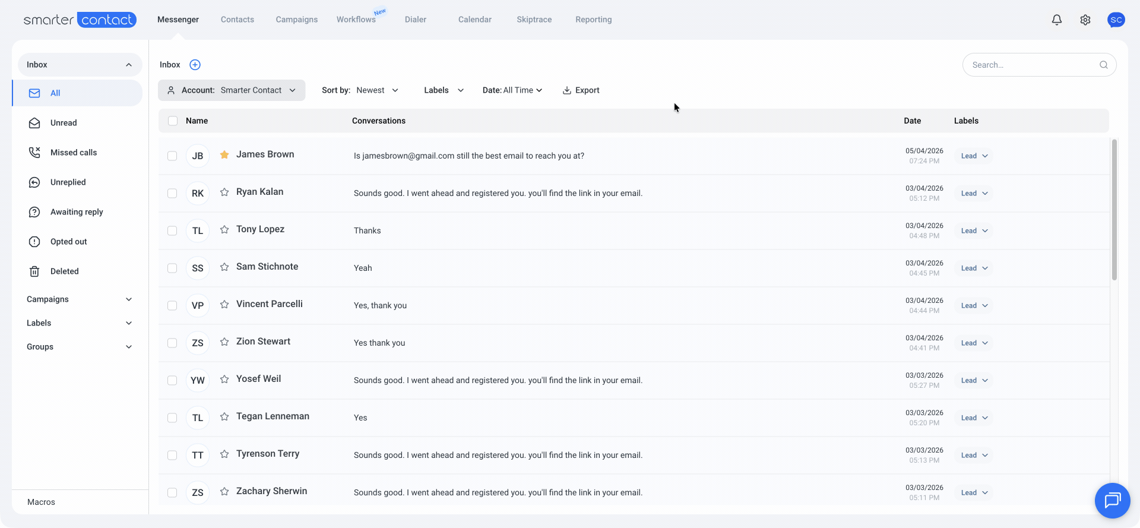The height and width of the screenshot is (528, 1140).
Task: Open the Calendar tab
Action: (475, 20)
